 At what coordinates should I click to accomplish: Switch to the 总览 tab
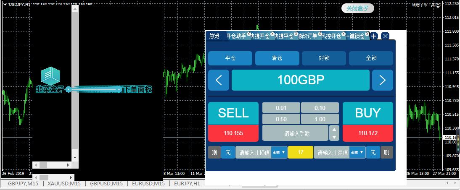click(214, 36)
